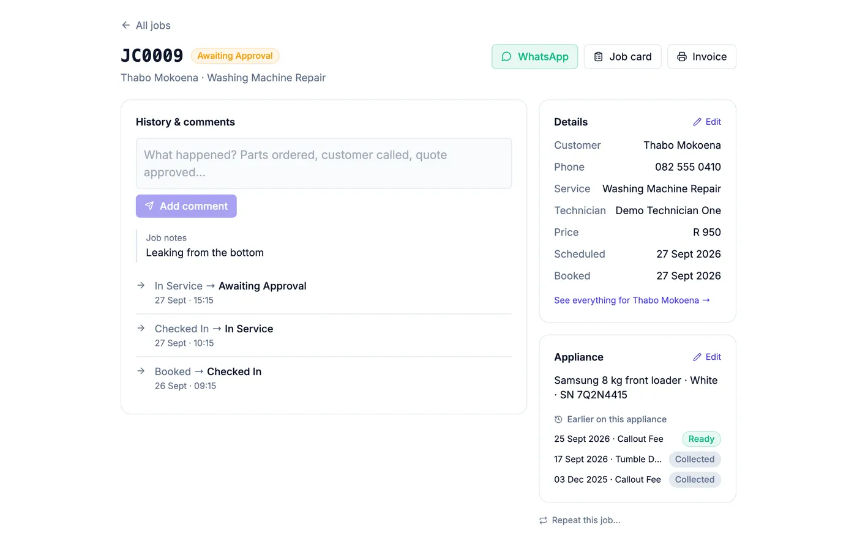
Task: Open WhatsApp message for this job
Action: pos(534,56)
